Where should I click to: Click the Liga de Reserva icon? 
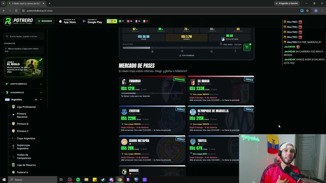pos(13,165)
